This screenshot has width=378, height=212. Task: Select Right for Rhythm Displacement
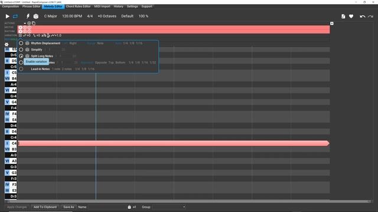tap(73, 43)
